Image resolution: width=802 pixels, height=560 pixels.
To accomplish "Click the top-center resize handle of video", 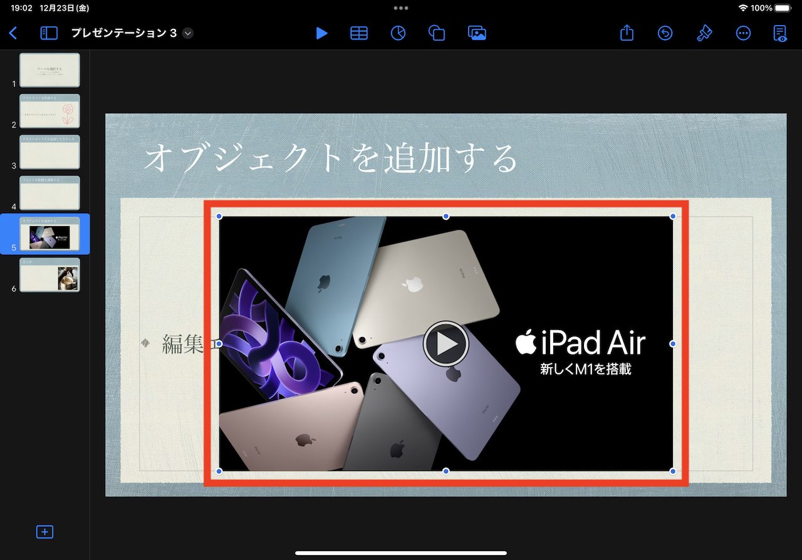I will (x=446, y=216).
